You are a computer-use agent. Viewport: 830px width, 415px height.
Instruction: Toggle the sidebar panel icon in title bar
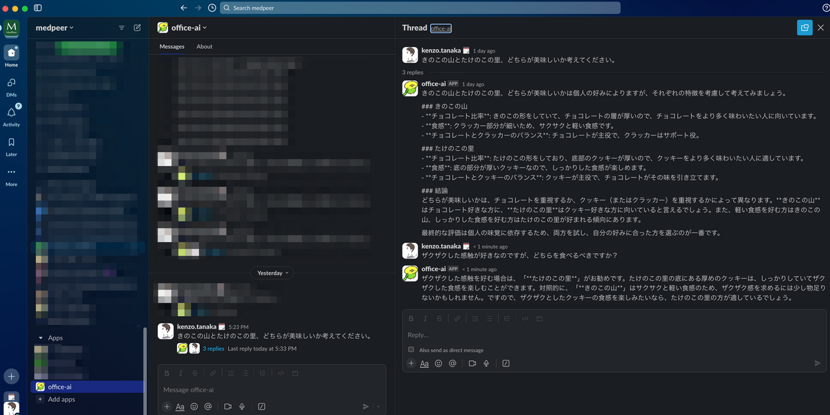pos(37,8)
